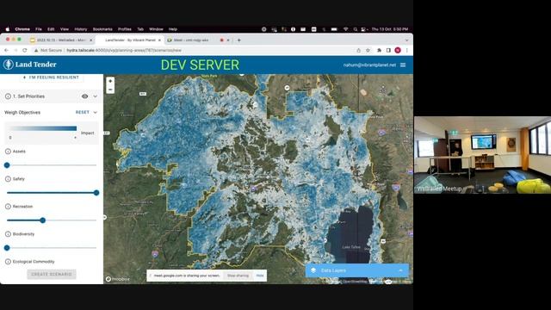The image size is (551, 310).
Task: Open the Wi-Fi status menu
Action: pos(345,29)
